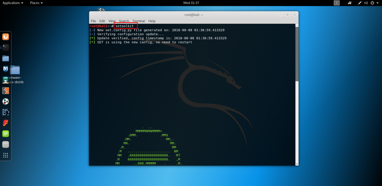Close the root@kali terminal window
The image size is (382, 186).
(294, 15)
